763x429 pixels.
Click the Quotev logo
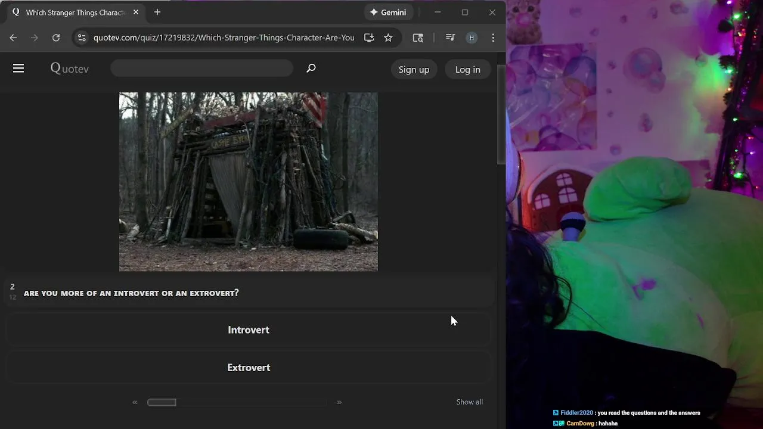[70, 69]
